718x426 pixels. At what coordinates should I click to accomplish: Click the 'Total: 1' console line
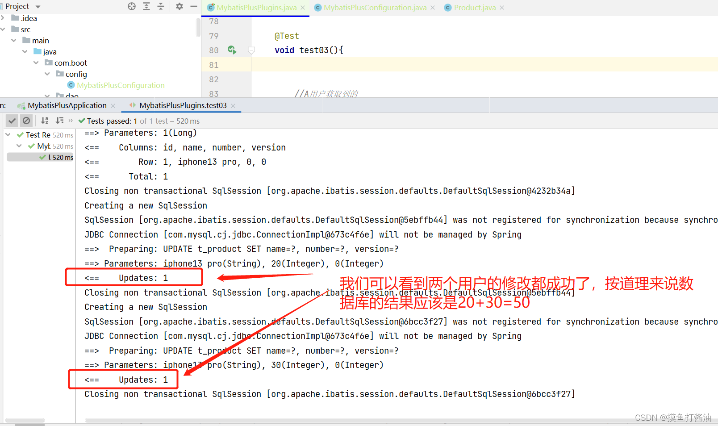(x=126, y=176)
